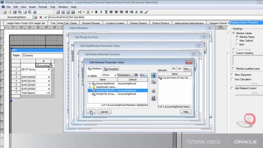The image size is (263, 148).
Task: Select the Member Name radio button
Action: coord(237,37)
